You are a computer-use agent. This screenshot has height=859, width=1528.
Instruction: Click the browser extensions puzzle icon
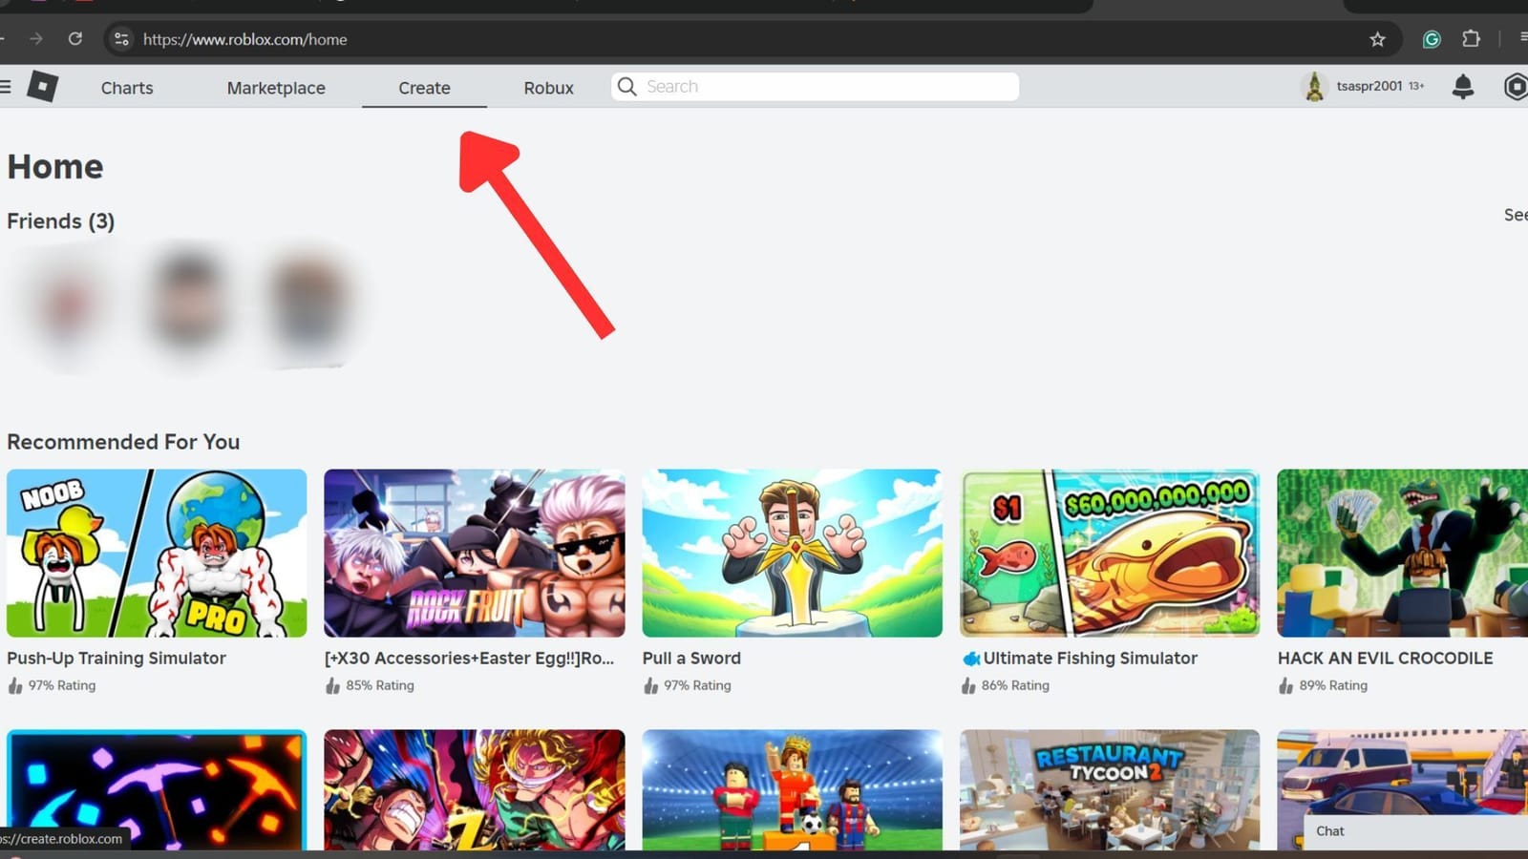coord(1472,39)
